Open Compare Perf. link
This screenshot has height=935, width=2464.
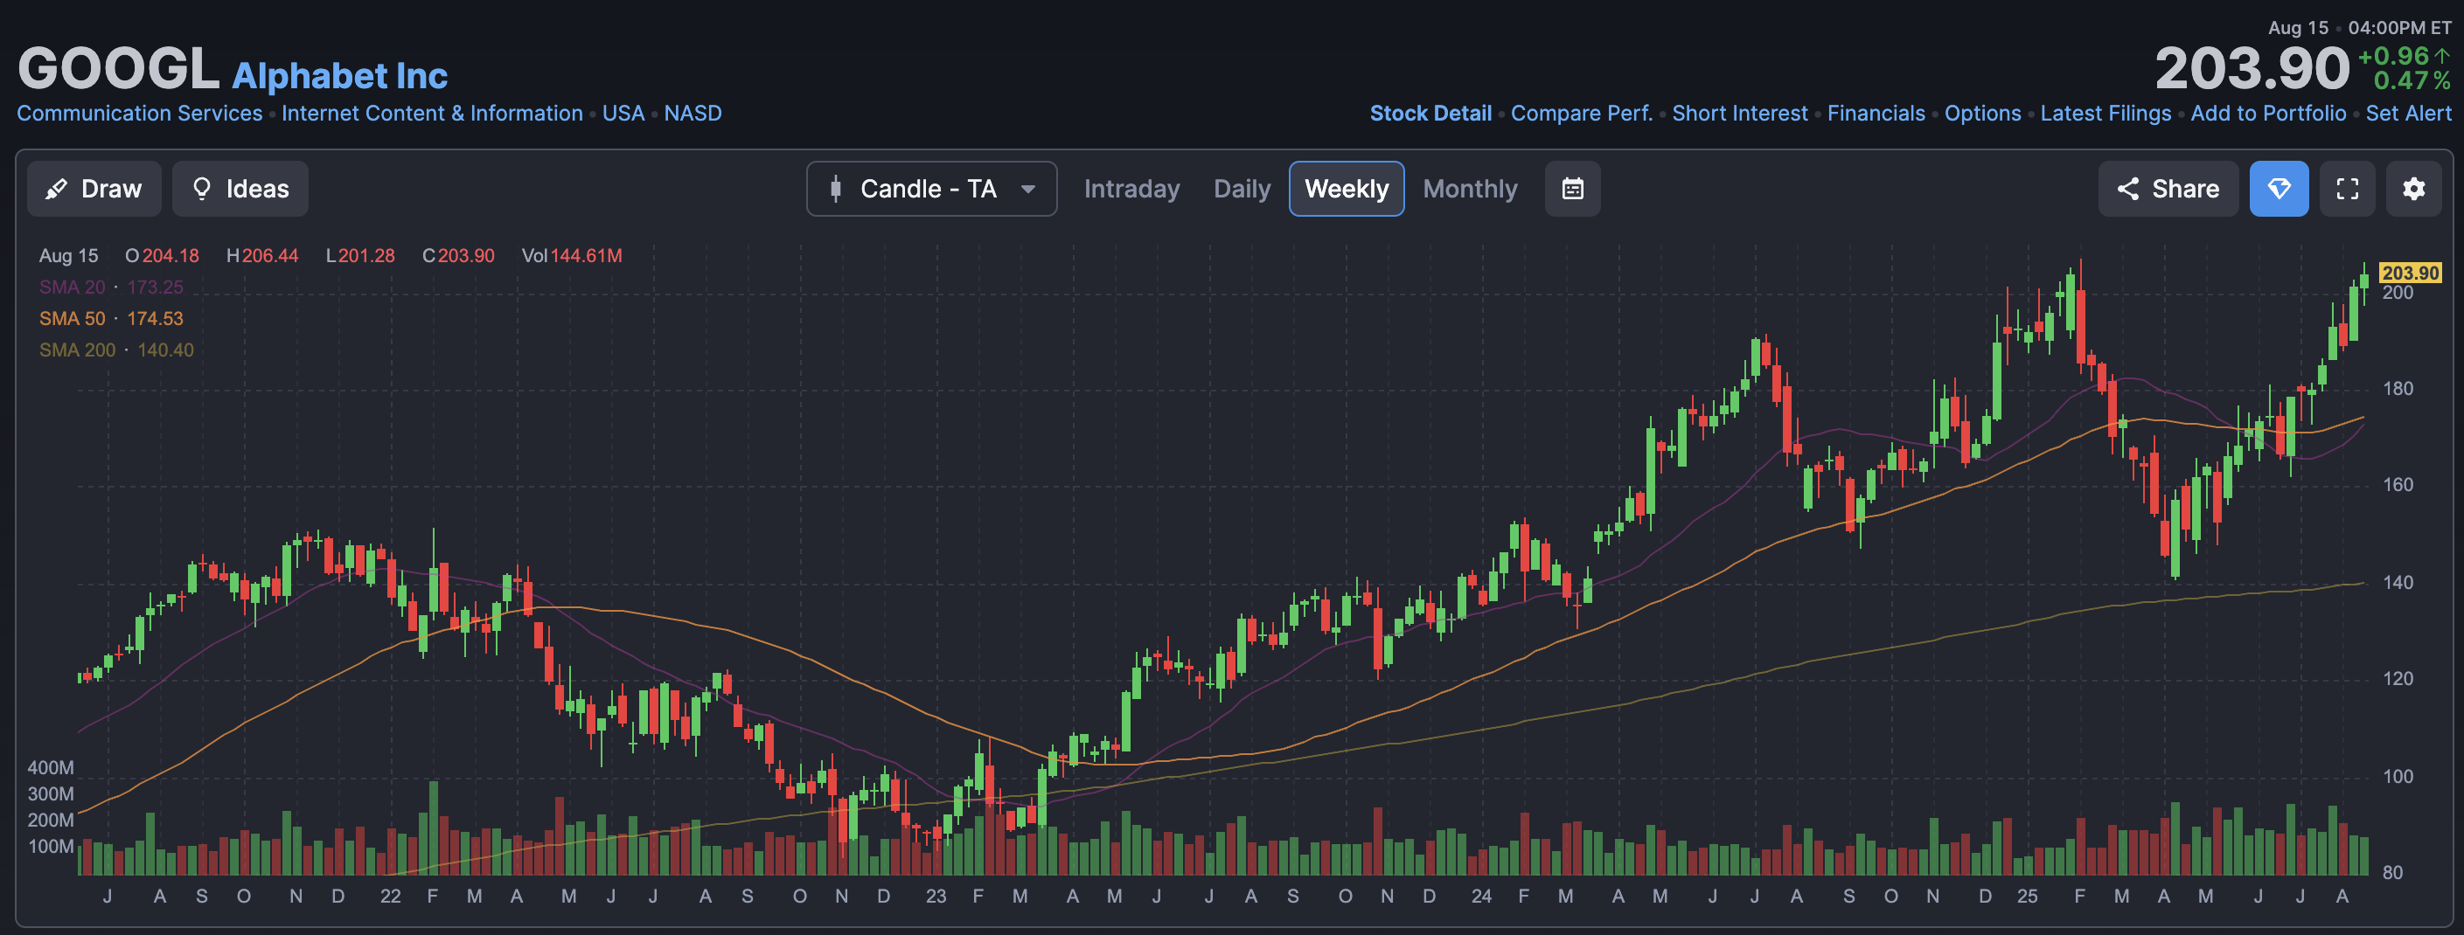click(1581, 113)
